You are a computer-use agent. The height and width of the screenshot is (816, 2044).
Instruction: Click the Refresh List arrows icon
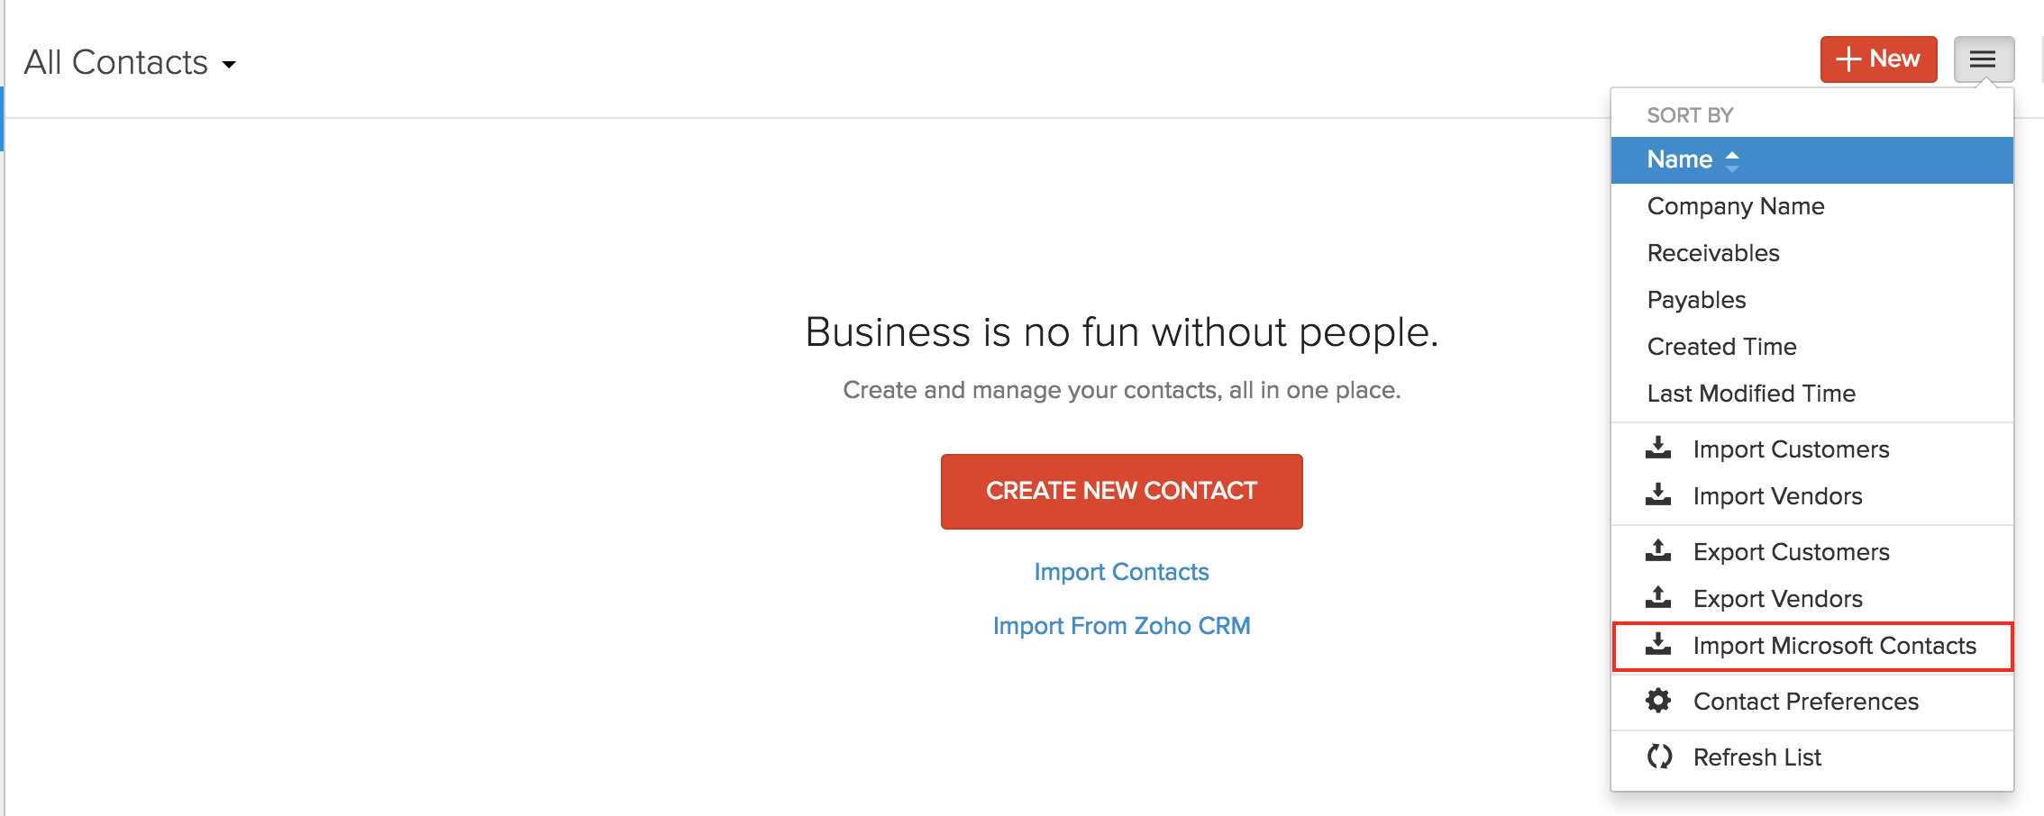pos(1658,757)
